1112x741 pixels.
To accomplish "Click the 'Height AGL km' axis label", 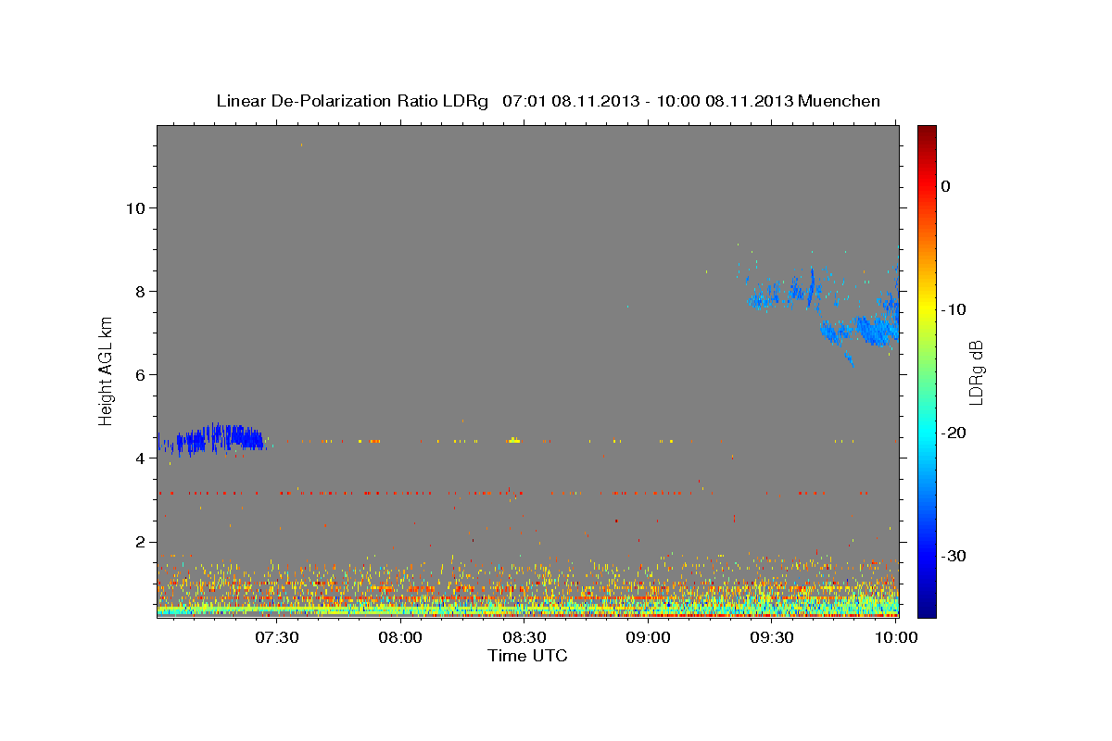I will point(107,370).
